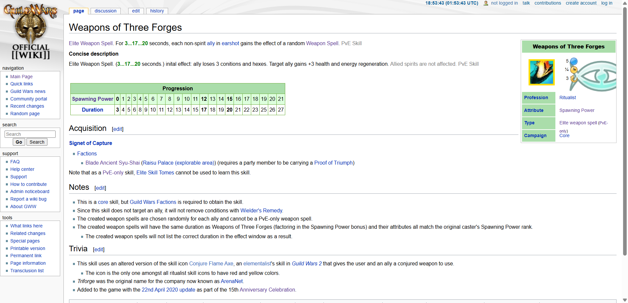Click the Campaign label in the infobox

[x=535, y=135]
